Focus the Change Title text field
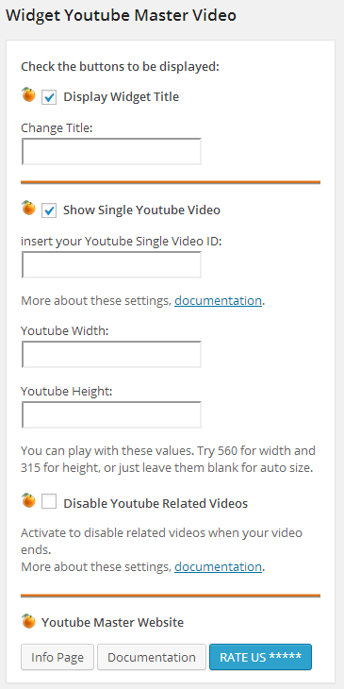Viewport: 344px width, 689px height. (x=111, y=152)
